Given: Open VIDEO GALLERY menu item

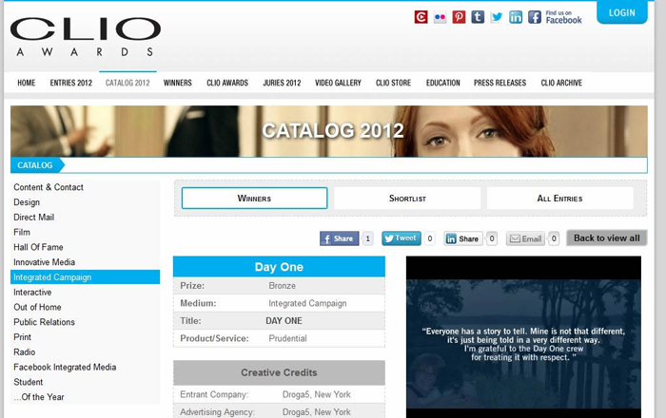Looking at the screenshot, I should pos(338,83).
